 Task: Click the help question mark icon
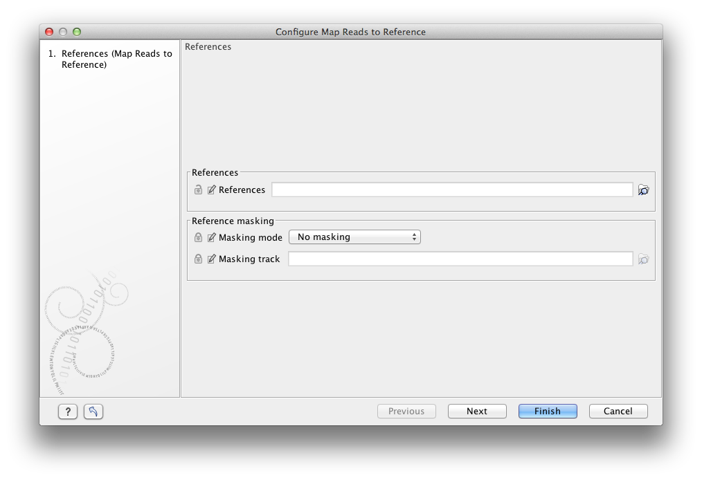point(66,411)
